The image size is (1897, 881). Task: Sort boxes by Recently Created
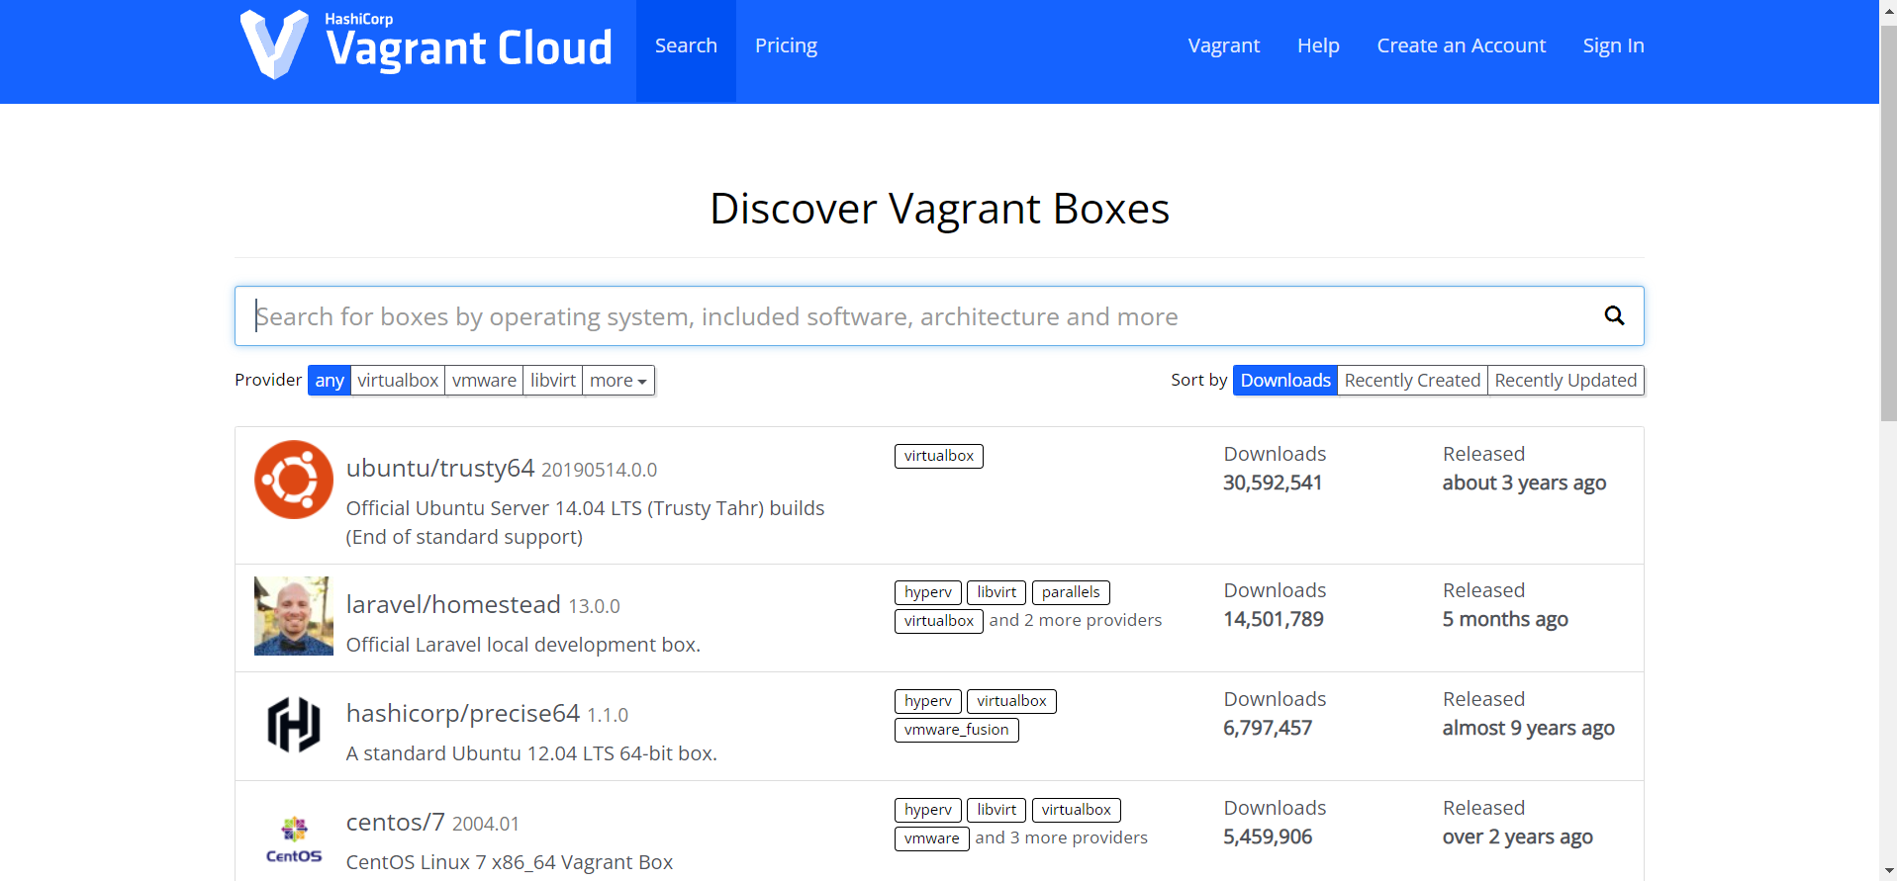[x=1412, y=381]
